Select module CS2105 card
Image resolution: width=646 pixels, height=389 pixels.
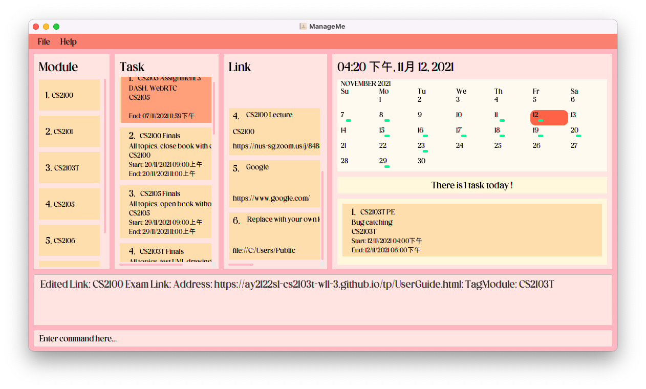point(69,204)
